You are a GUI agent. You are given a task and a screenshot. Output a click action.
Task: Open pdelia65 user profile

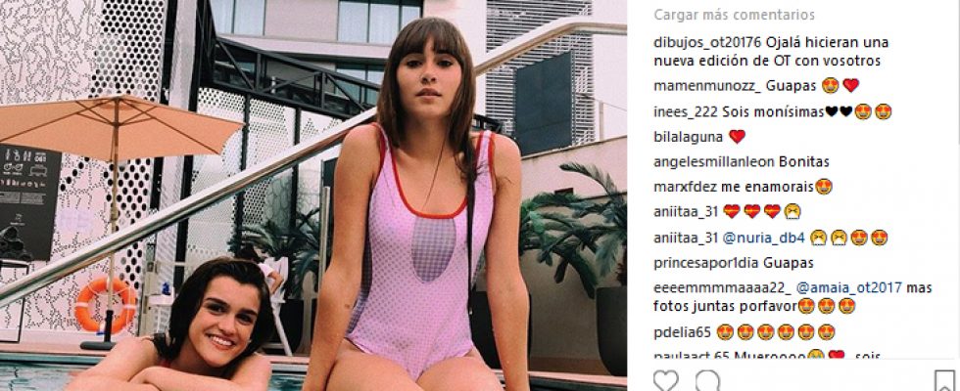682,332
